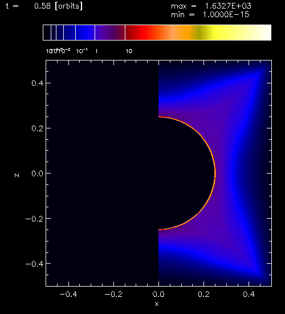Screen dimensions: 285x314
Task: Click the time readout 0.58 orbits
Action: click(58, 6)
